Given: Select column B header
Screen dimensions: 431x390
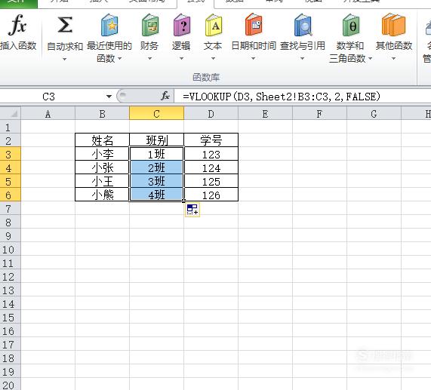Looking at the screenshot, I should [102, 113].
